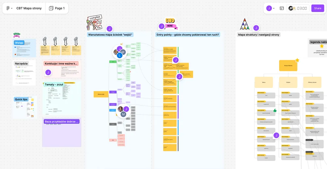Click the J avatar on the END HERE sticker
327x169 pixels.
[162, 26]
